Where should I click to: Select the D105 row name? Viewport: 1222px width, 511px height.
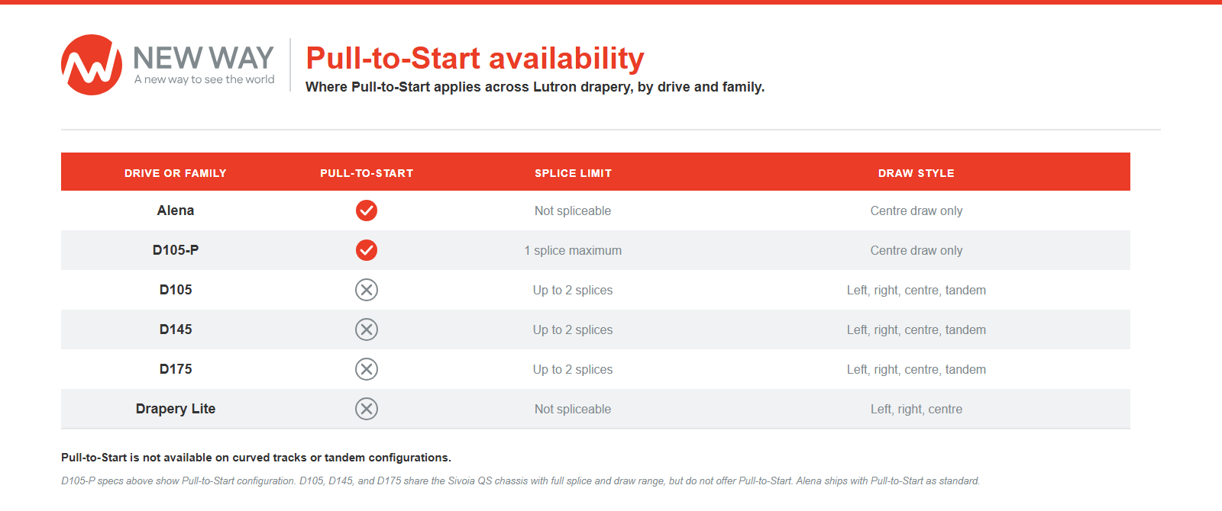click(176, 290)
